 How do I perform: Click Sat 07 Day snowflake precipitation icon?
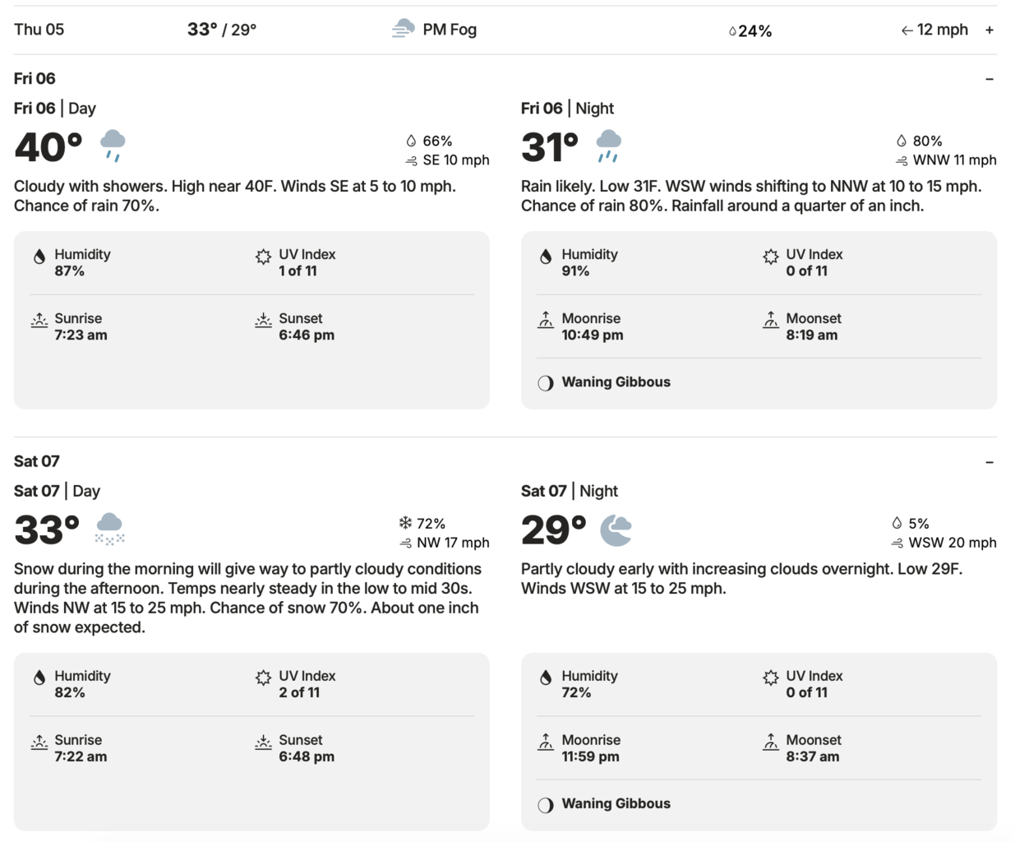coord(405,523)
